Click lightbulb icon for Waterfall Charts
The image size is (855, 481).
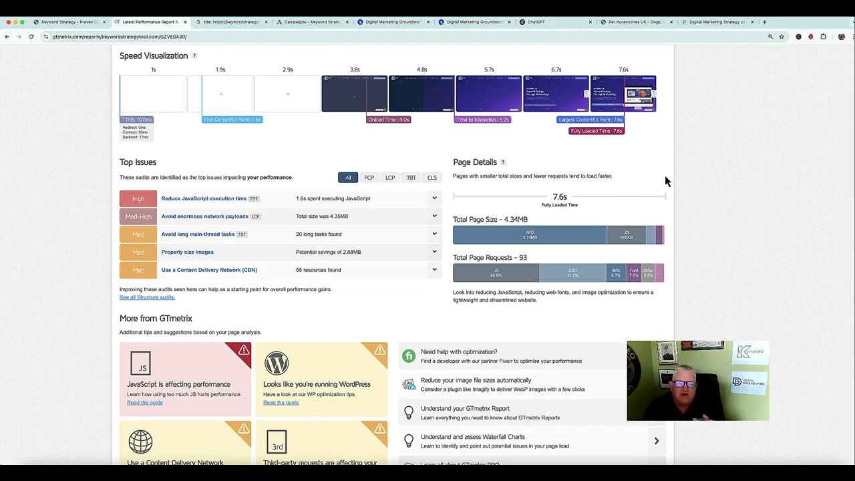(x=408, y=441)
